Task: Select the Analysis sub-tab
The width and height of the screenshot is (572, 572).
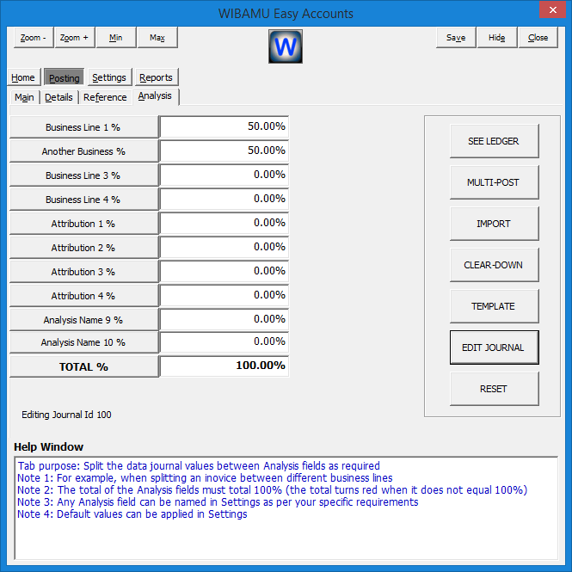Action: pyautogui.click(x=156, y=96)
